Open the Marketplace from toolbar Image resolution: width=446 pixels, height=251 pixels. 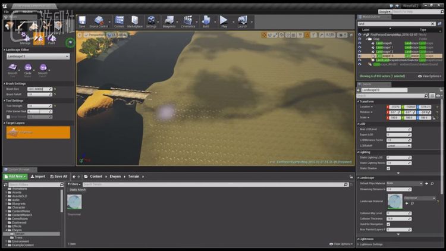coord(135,21)
